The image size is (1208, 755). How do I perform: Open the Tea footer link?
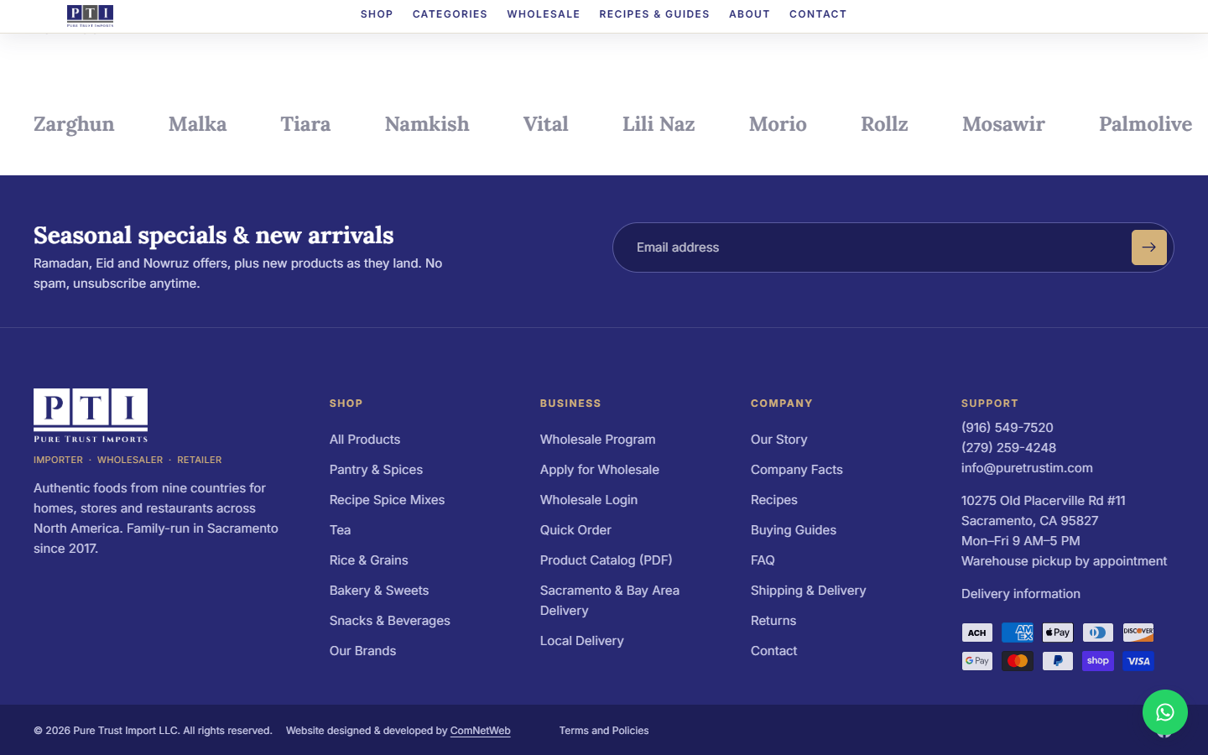point(340,530)
